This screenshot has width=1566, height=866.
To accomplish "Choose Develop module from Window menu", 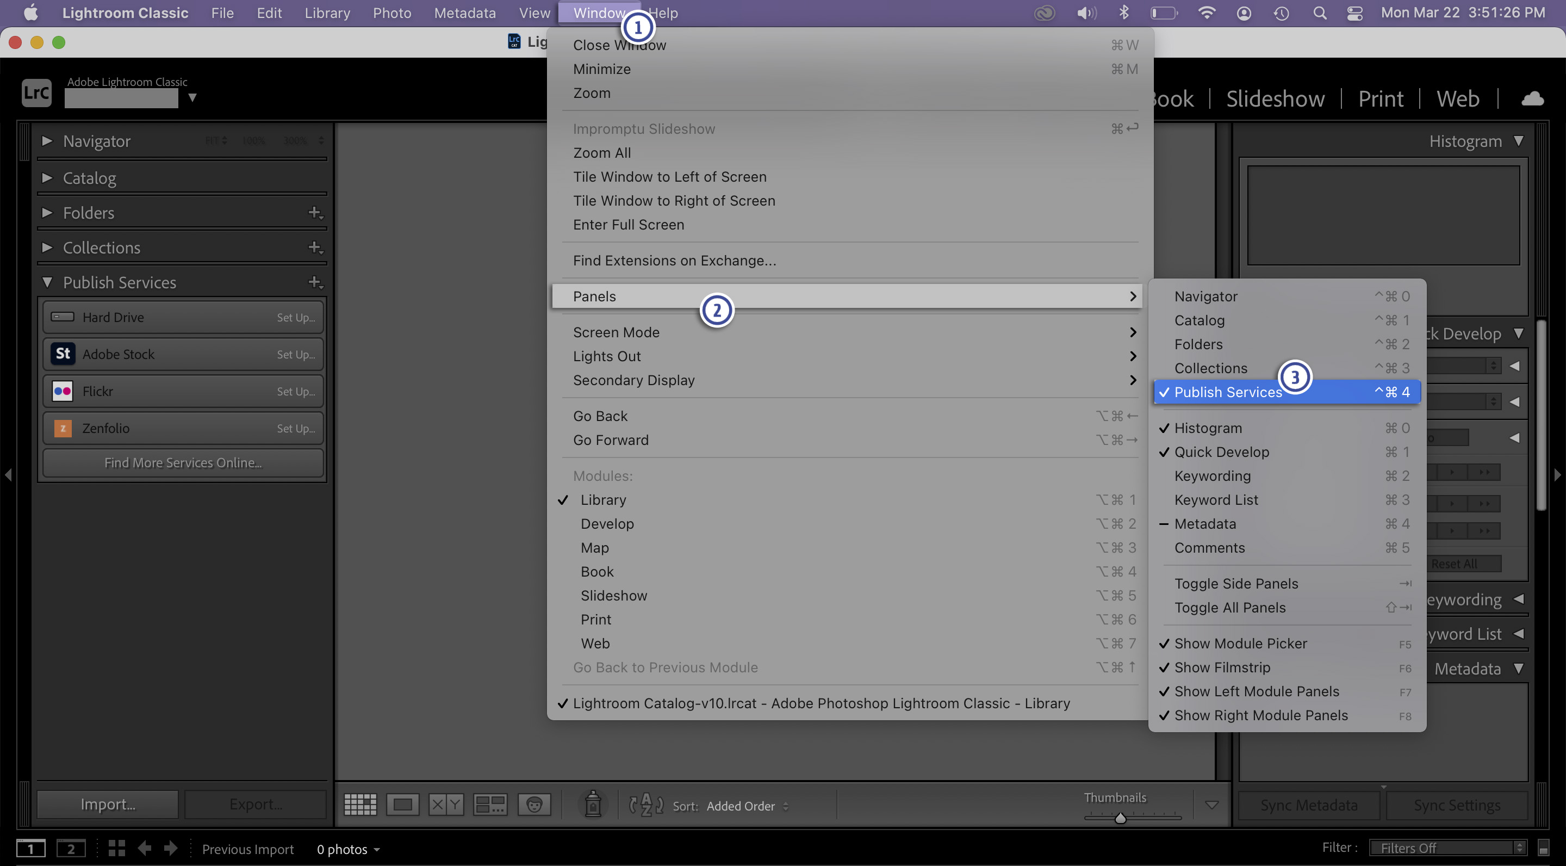I will 848,524.
